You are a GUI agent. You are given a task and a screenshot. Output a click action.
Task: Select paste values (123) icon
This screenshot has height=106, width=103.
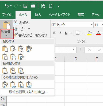click(x=5, y=70)
